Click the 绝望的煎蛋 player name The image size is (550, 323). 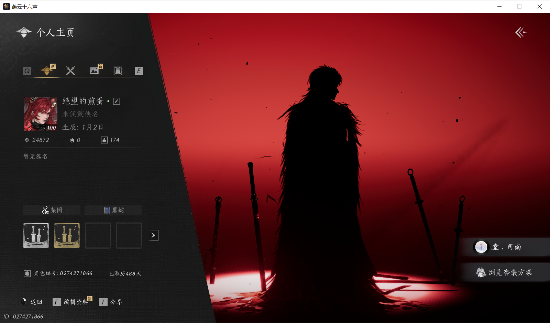pos(83,101)
